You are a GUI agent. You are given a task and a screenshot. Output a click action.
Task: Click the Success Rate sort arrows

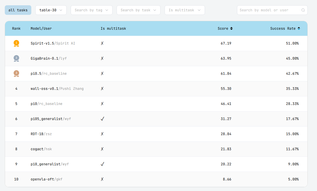click(299, 29)
